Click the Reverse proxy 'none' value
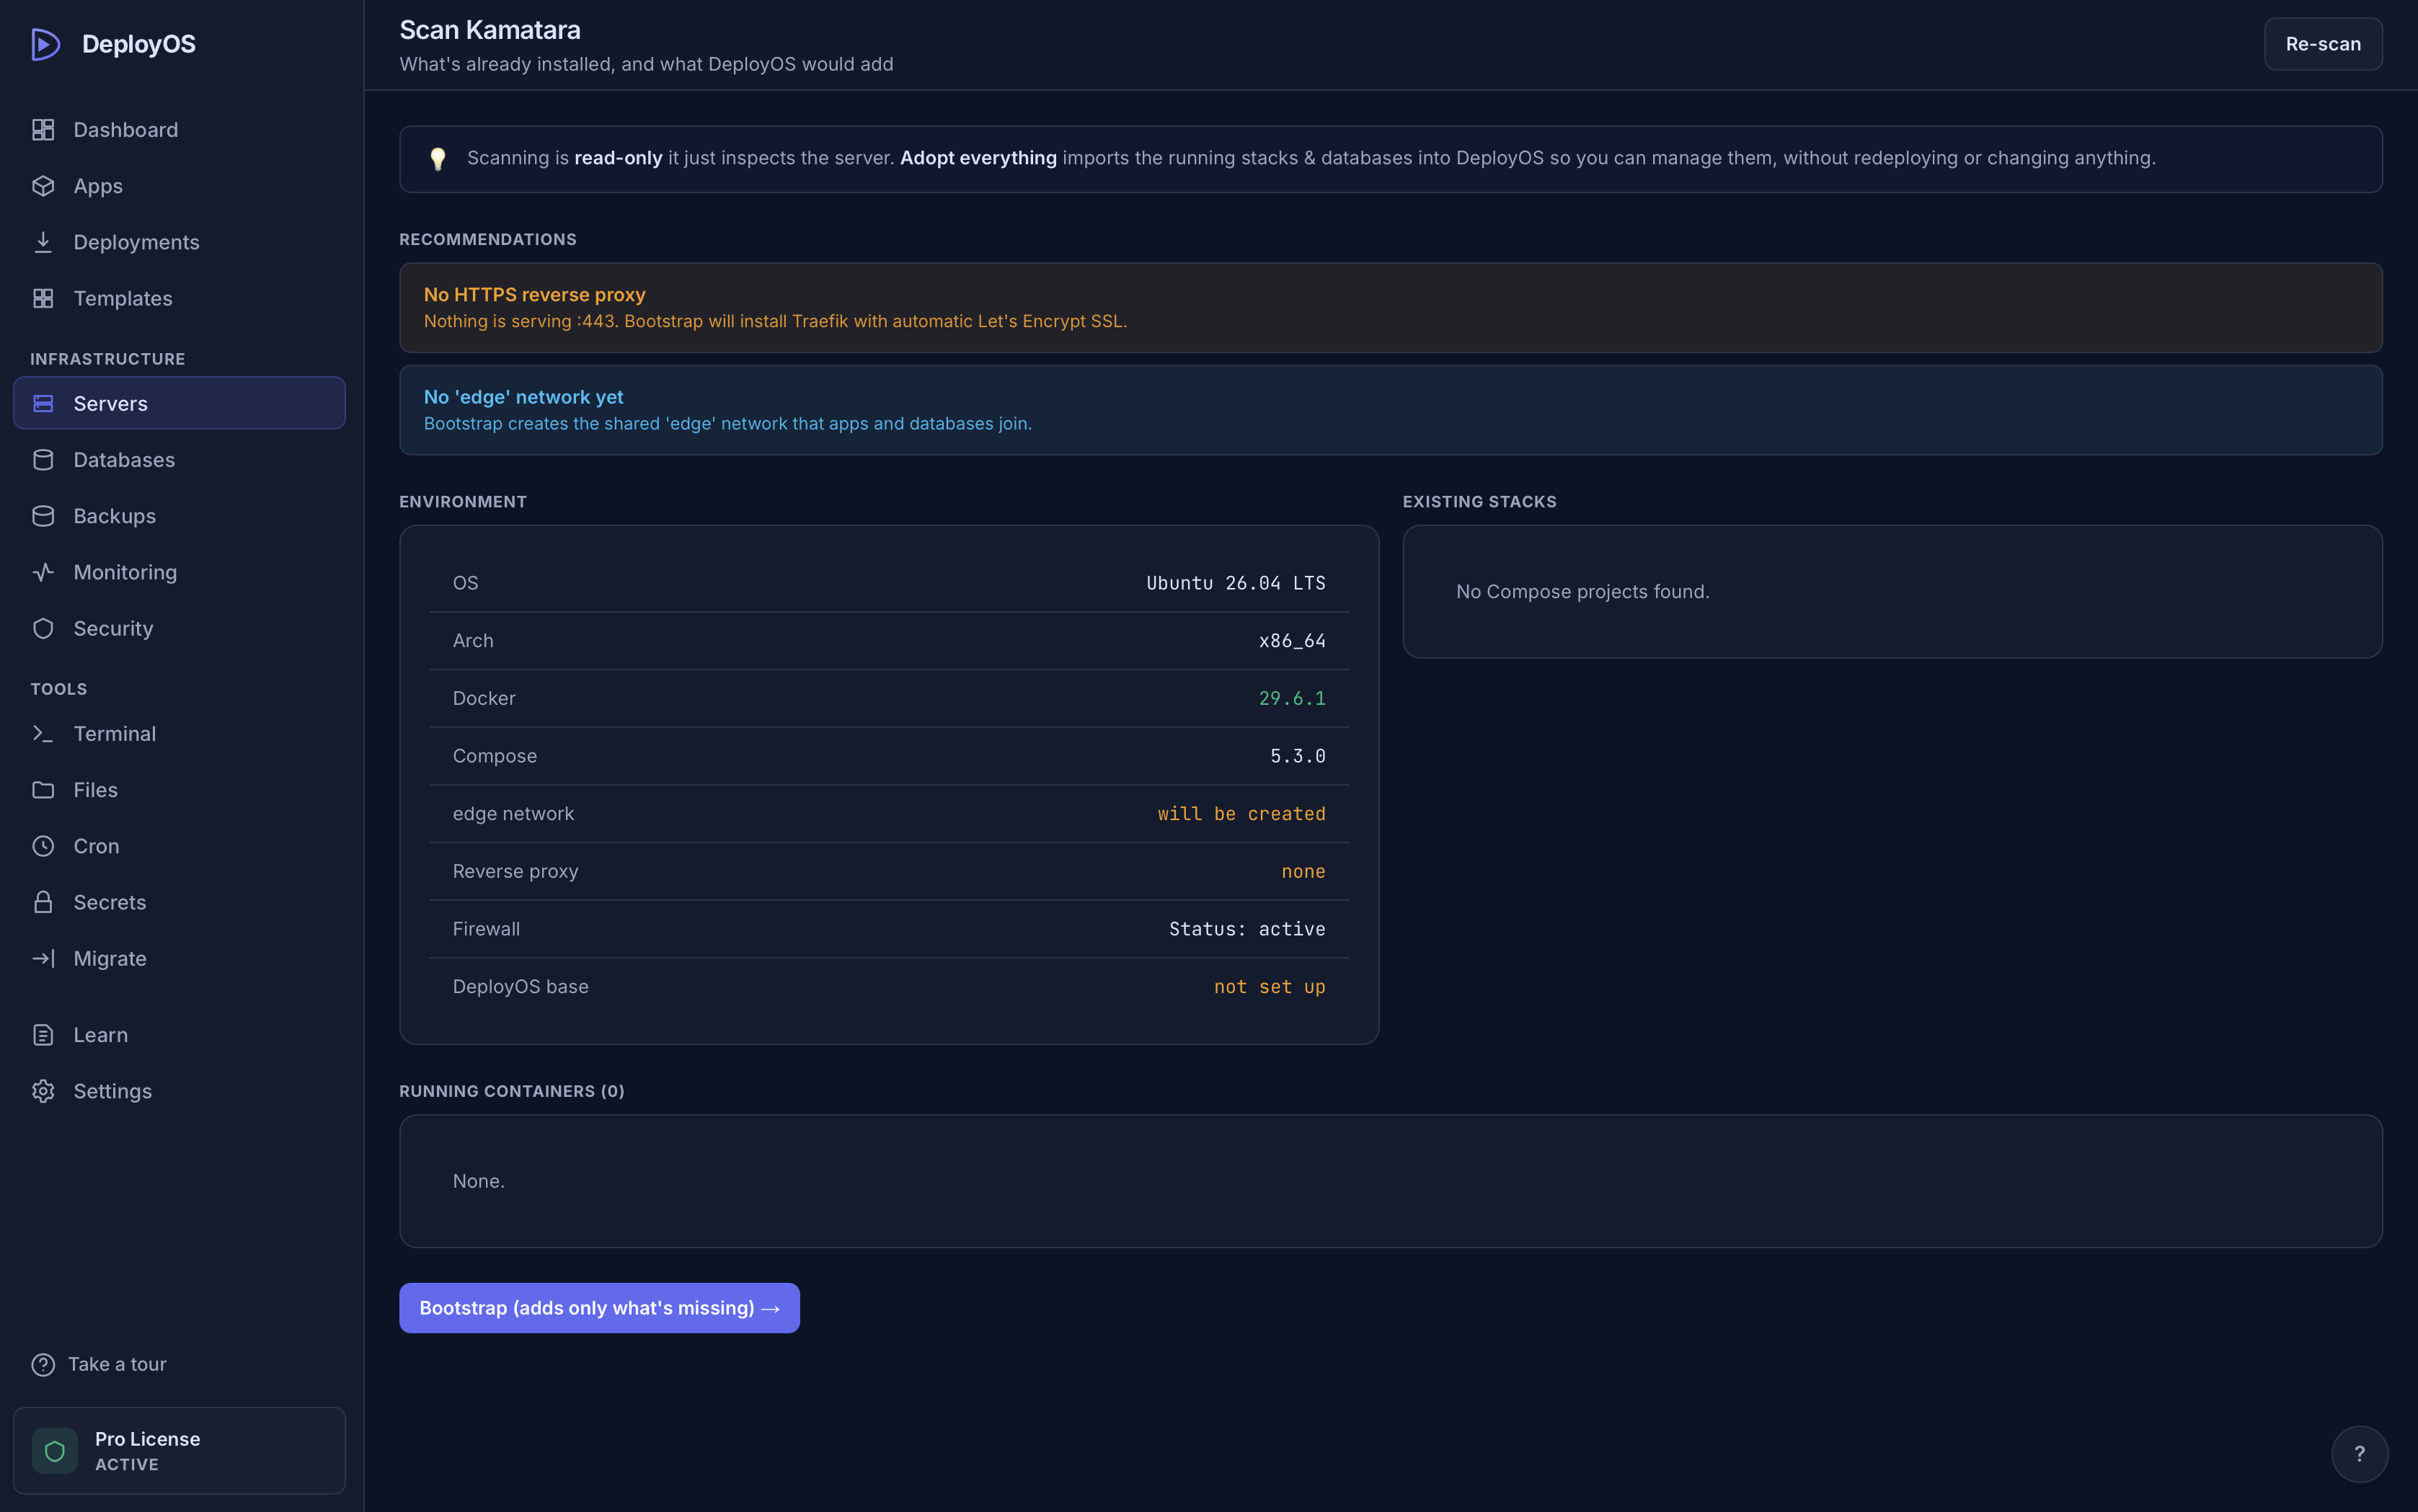Viewport: 2418px width, 1512px height. [x=1303, y=871]
